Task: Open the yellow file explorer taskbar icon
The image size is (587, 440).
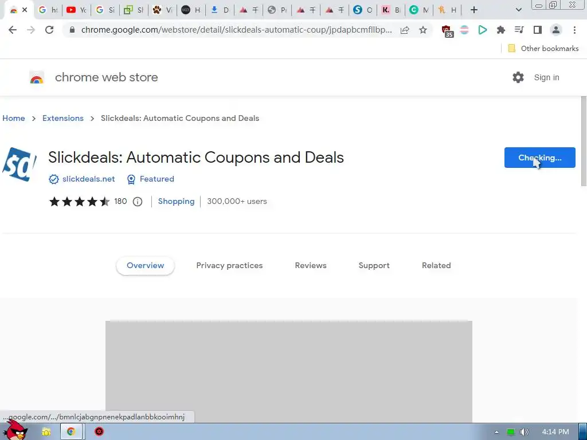Action: pyautogui.click(x=46, y=432)
